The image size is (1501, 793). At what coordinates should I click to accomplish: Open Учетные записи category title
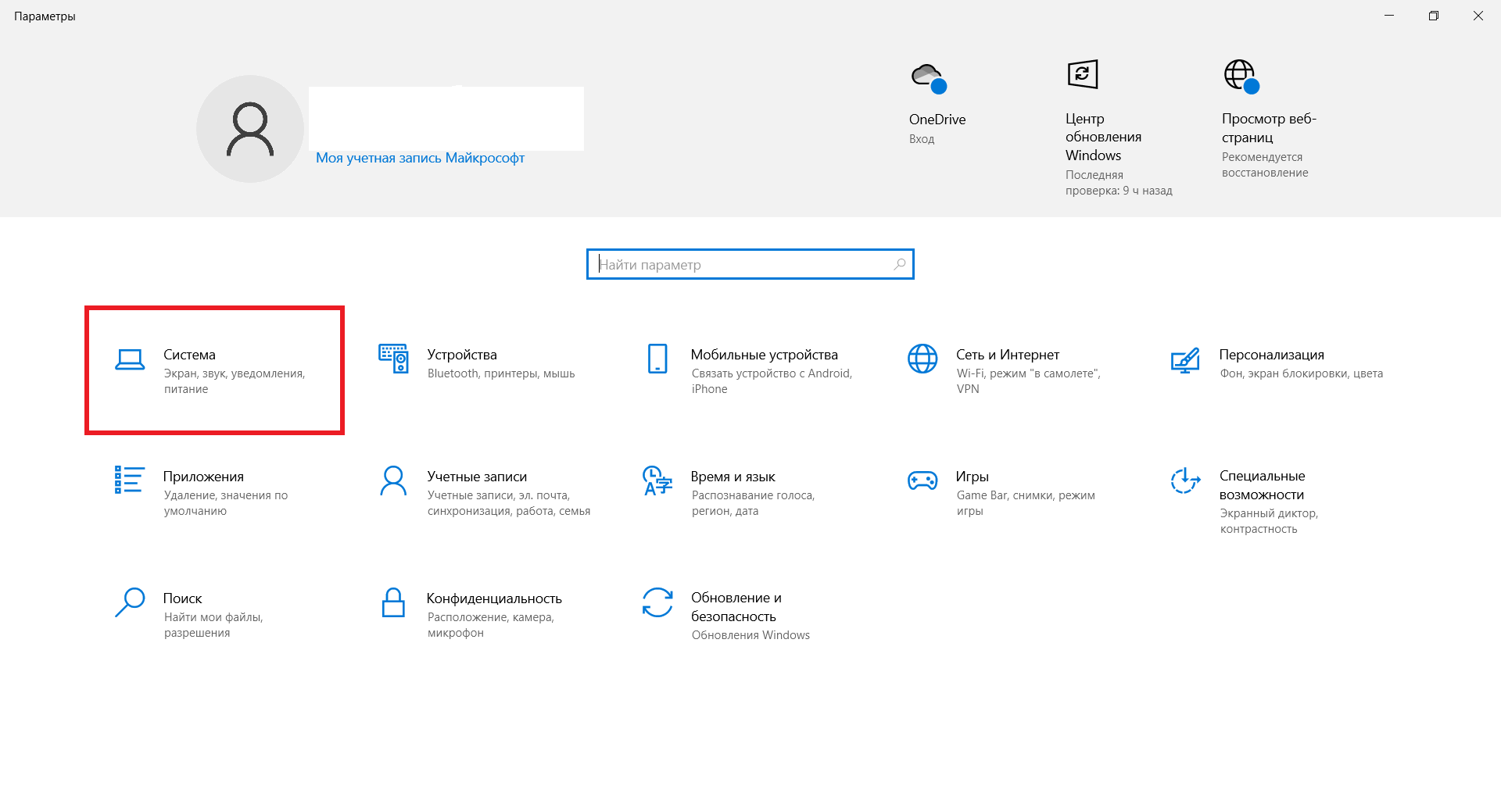click(477, 477)
